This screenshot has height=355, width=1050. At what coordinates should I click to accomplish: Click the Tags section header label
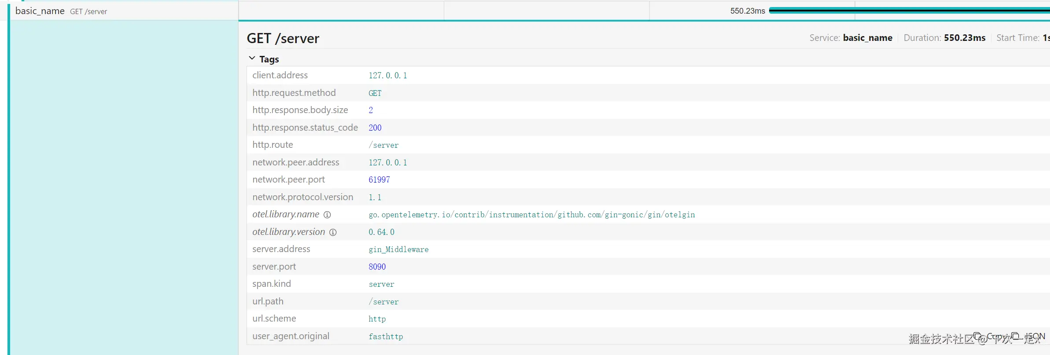pyautogui.click(x=269, y=59)
